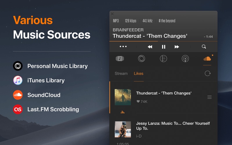Image resolution: width=232 pixels, height=145 pixels.
Task: Open the three-dots more options menu
Action: 123,47
